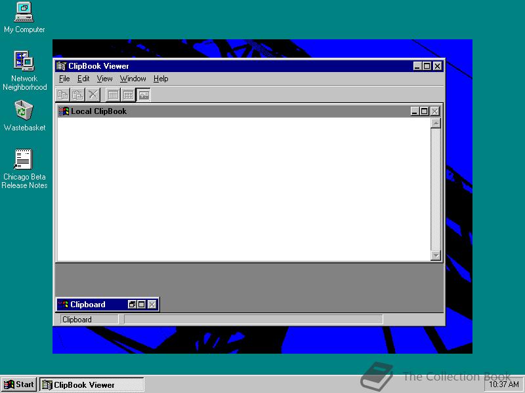Close the ClipBook Viewer window
The width and height of the screenshot is (525, 393).
point(438,66)
